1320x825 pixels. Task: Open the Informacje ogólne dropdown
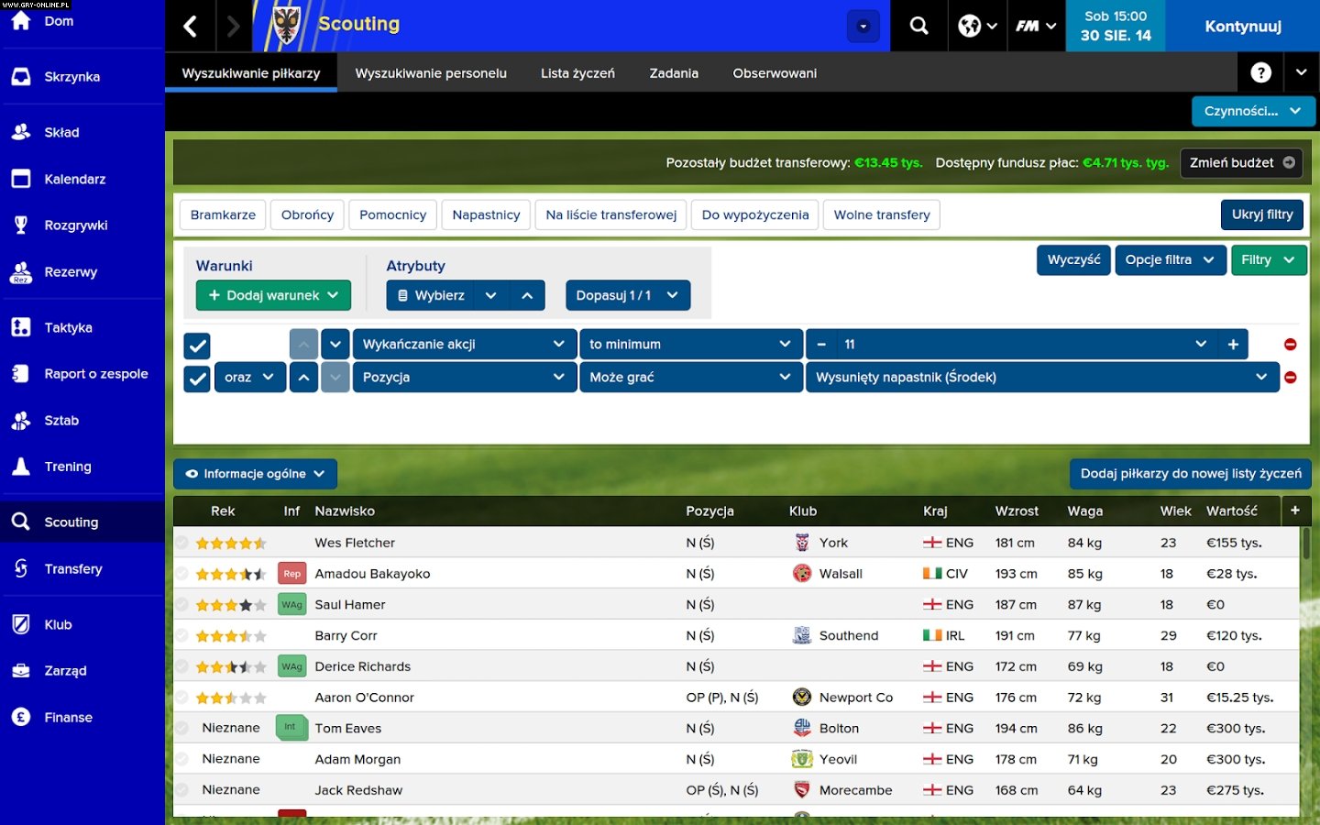click(x=255, y=474)
